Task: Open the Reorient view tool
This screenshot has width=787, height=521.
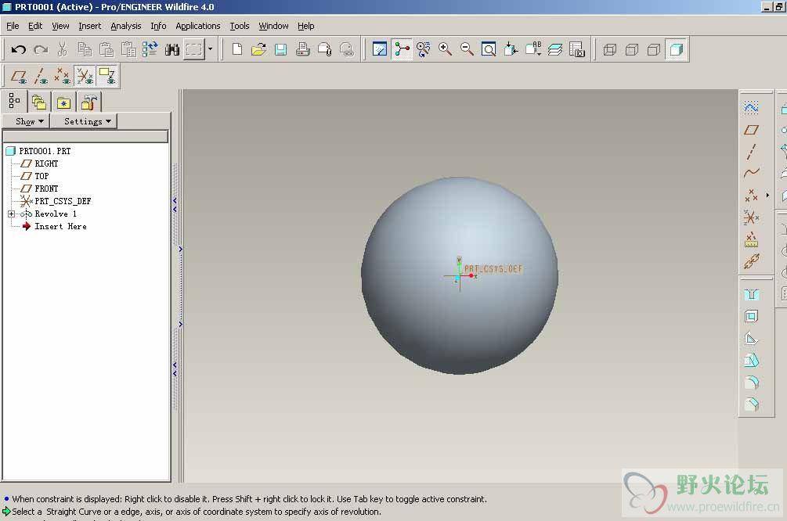Action: 511,49
